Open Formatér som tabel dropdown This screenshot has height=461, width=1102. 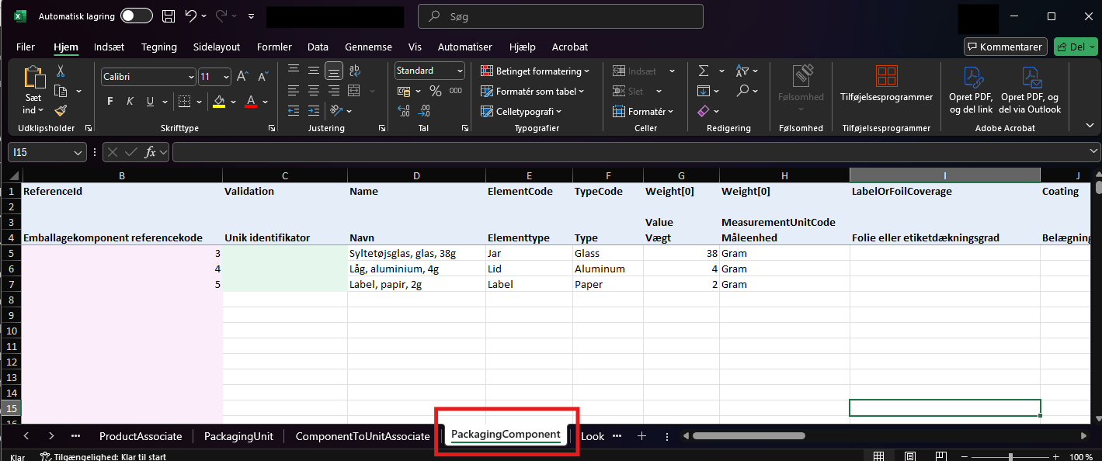pos(532,91)
